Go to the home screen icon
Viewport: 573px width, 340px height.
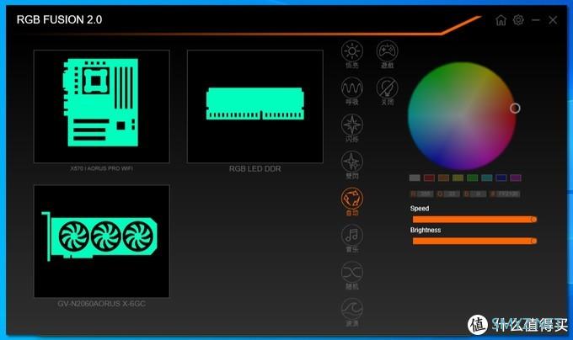click(x=501, y=20)
